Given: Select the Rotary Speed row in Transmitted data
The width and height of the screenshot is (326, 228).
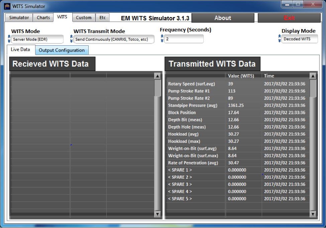Looking at the screenshot, I should (201, 84).
